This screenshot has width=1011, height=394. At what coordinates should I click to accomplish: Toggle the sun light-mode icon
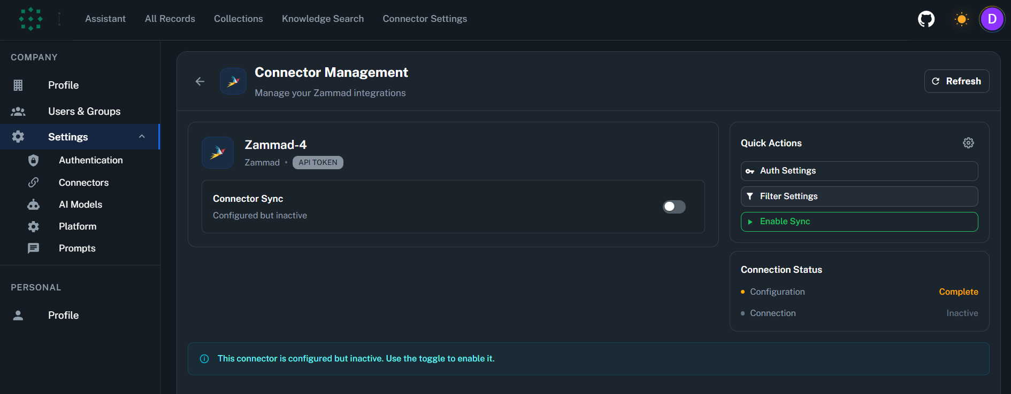961,19
